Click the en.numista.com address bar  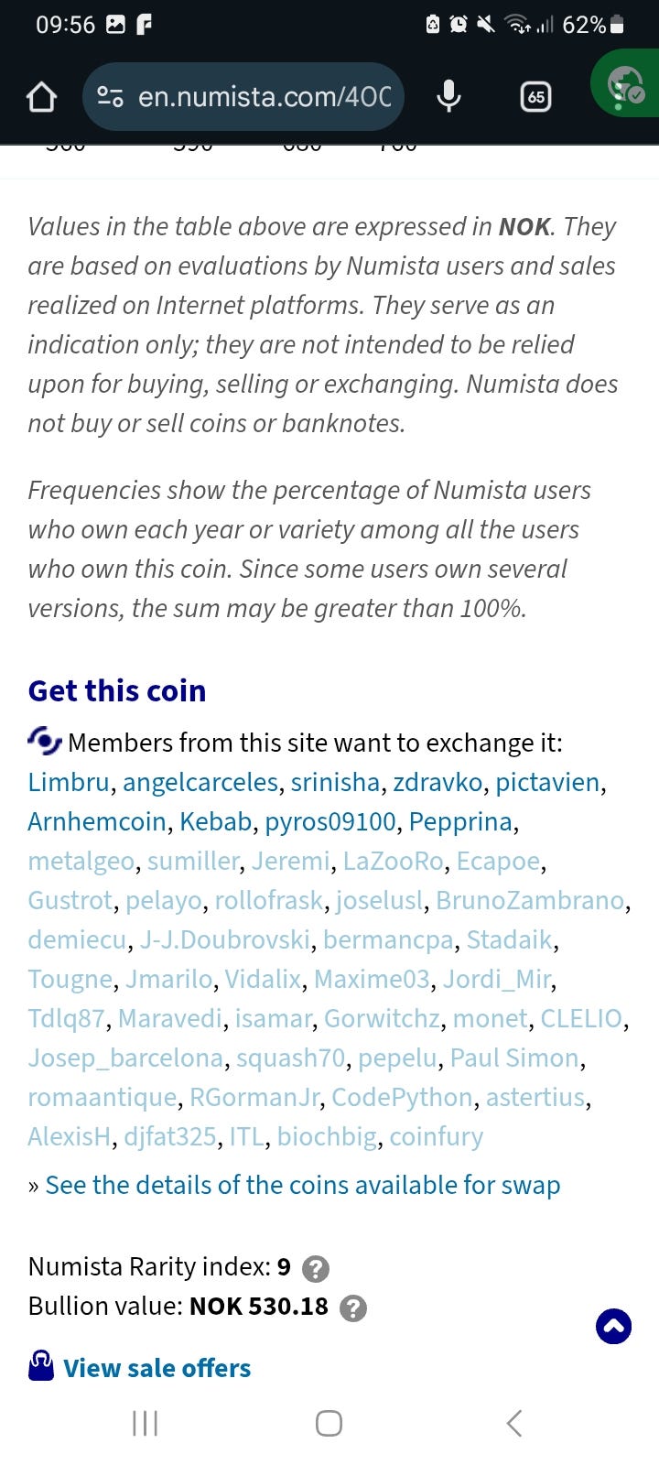pos(264,96)
